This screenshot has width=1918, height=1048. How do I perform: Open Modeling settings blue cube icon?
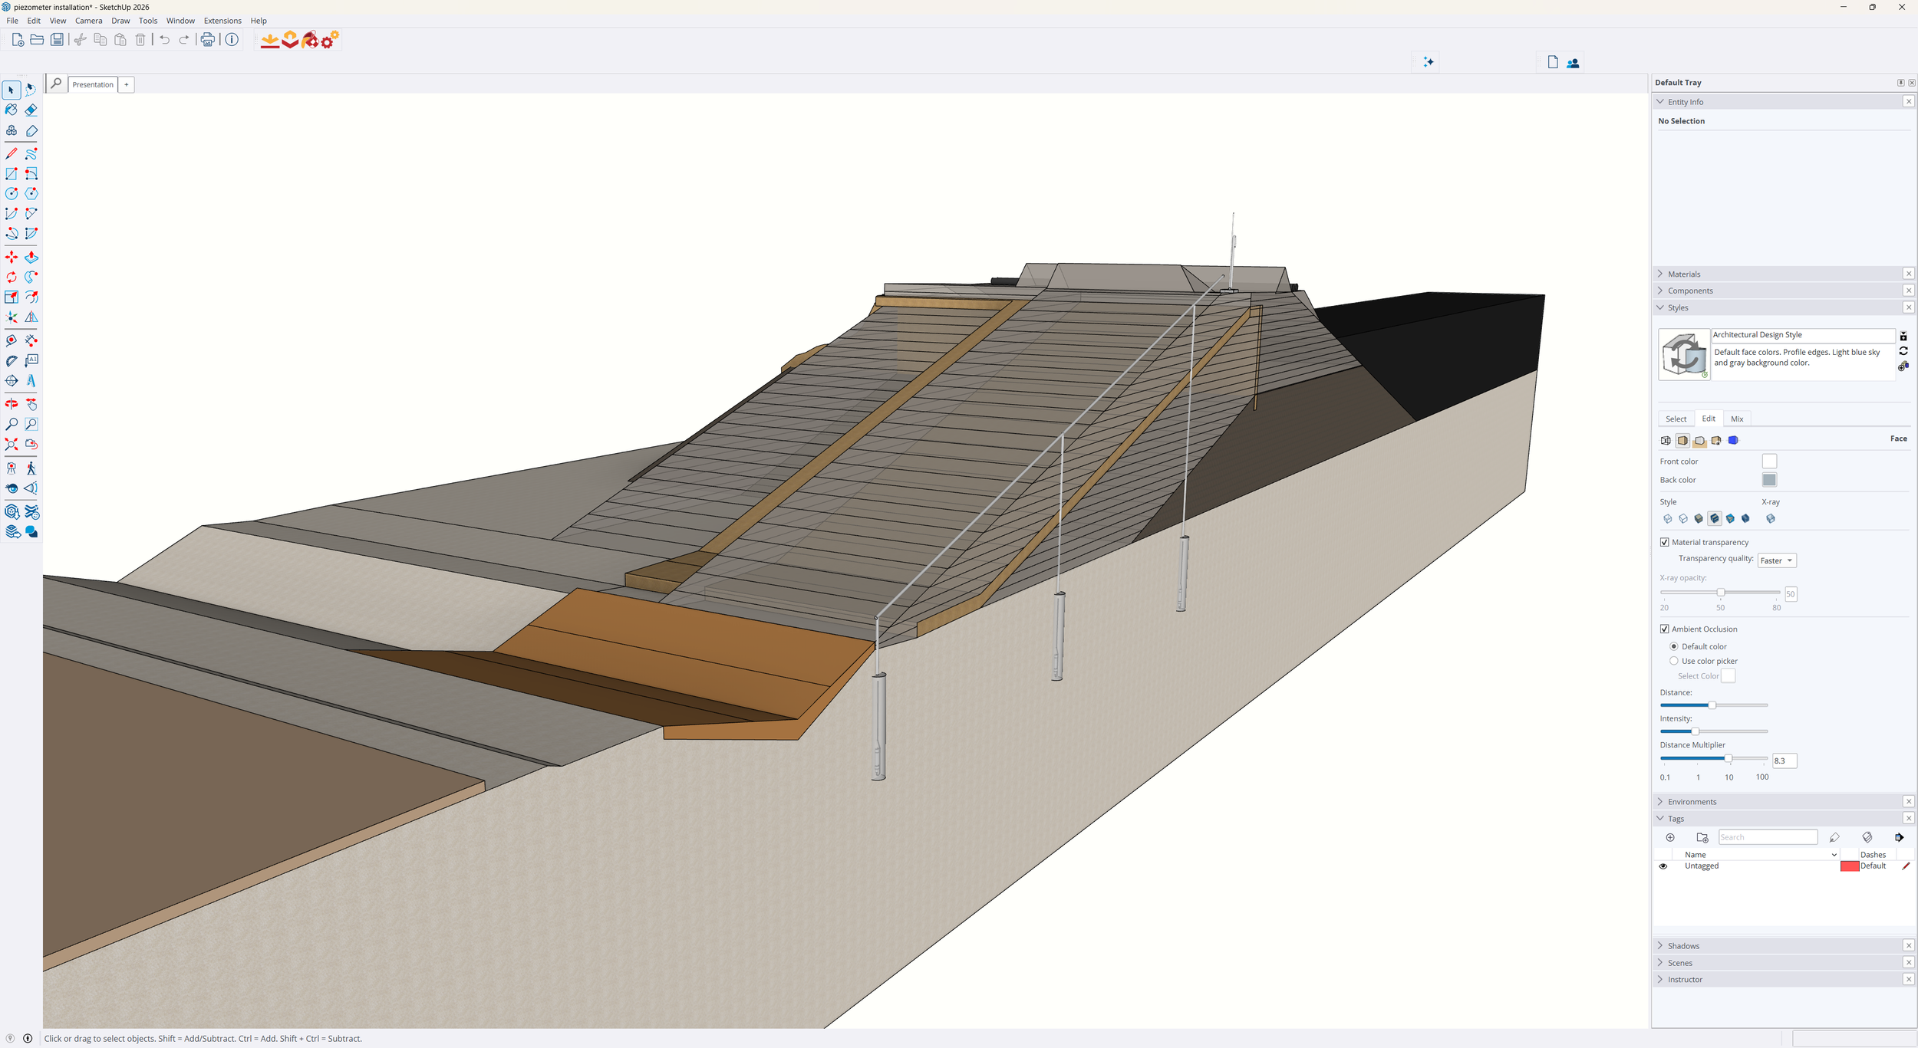(1733, 441)
